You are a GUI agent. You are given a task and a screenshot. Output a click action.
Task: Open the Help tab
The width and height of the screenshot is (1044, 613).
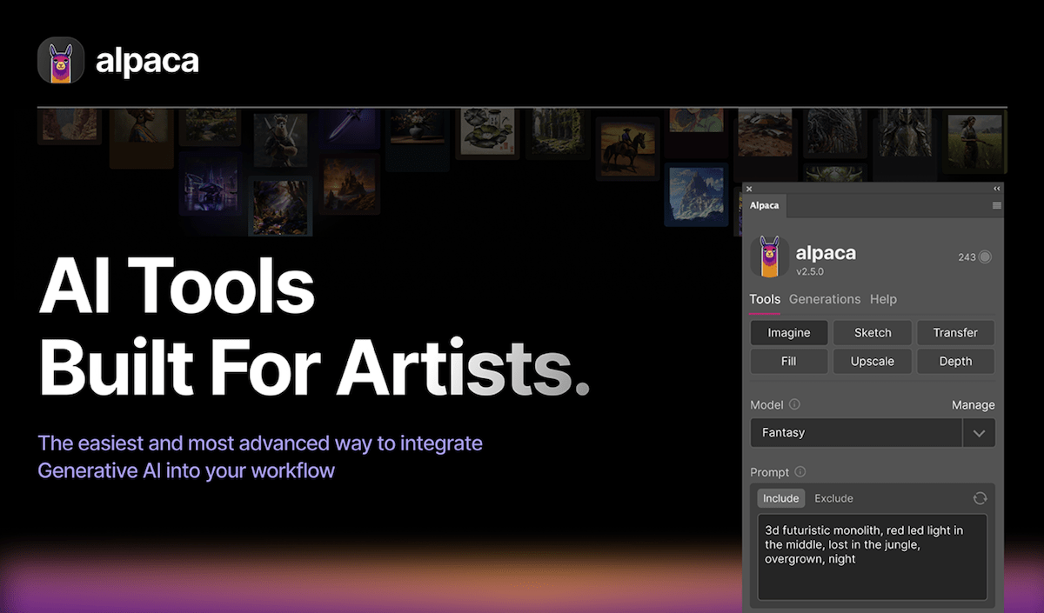883,299
